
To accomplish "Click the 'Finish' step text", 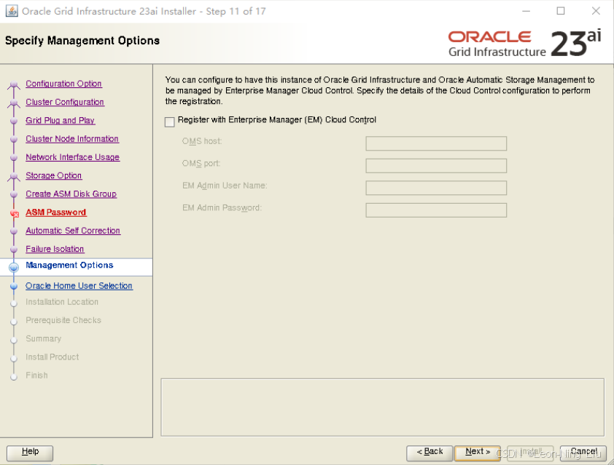I will pos(36,375).
